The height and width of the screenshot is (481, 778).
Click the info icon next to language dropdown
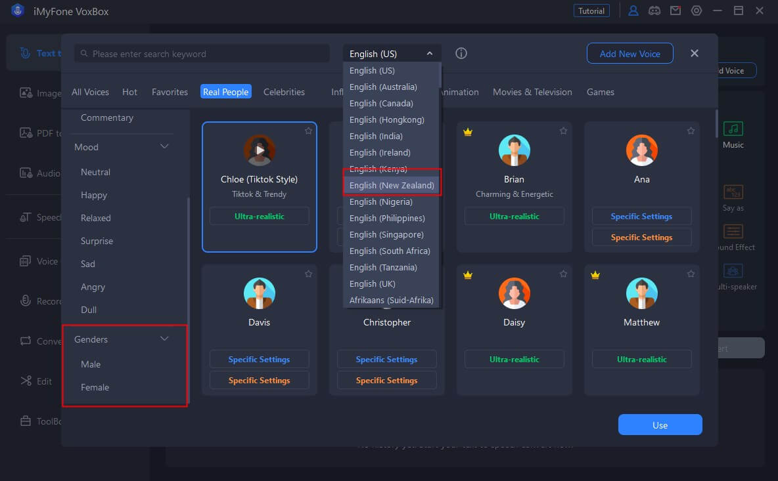[x=461, y=54]
